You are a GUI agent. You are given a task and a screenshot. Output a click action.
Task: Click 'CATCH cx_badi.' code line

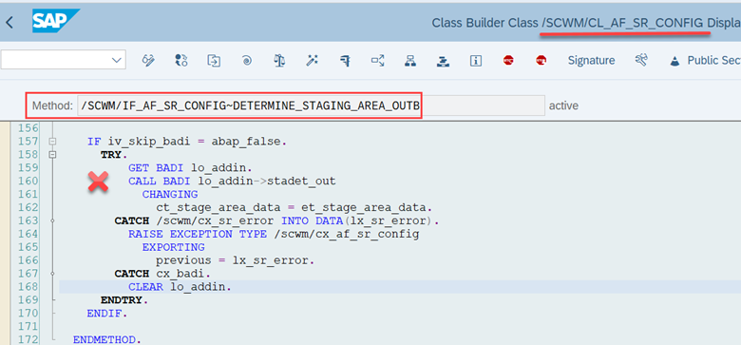(x=162, y=274)
